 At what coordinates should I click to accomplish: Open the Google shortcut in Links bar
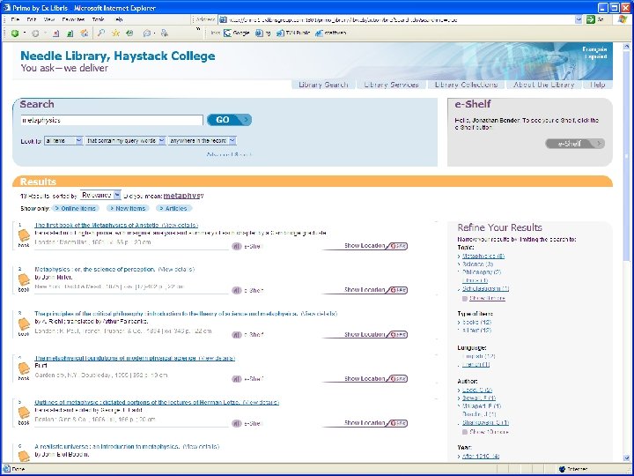pos(237,33)
